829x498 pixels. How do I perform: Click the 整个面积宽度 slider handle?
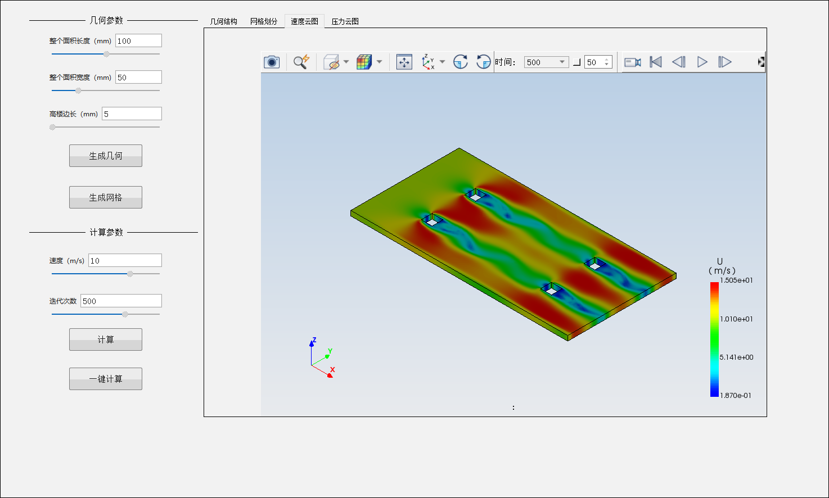tap(78, 90)
